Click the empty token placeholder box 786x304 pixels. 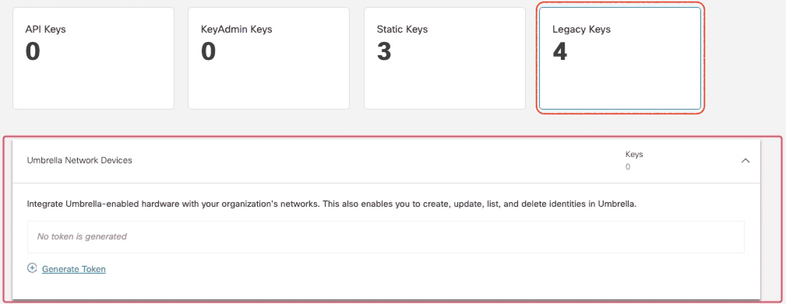386,236
